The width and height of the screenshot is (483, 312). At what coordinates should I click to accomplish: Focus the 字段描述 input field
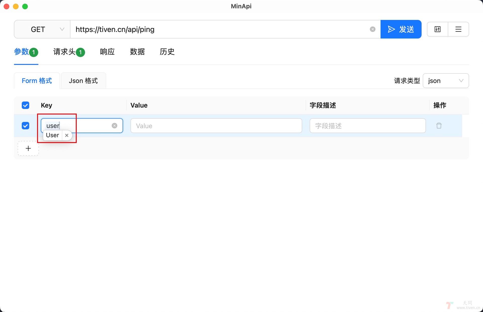click(x=368, y=126)
